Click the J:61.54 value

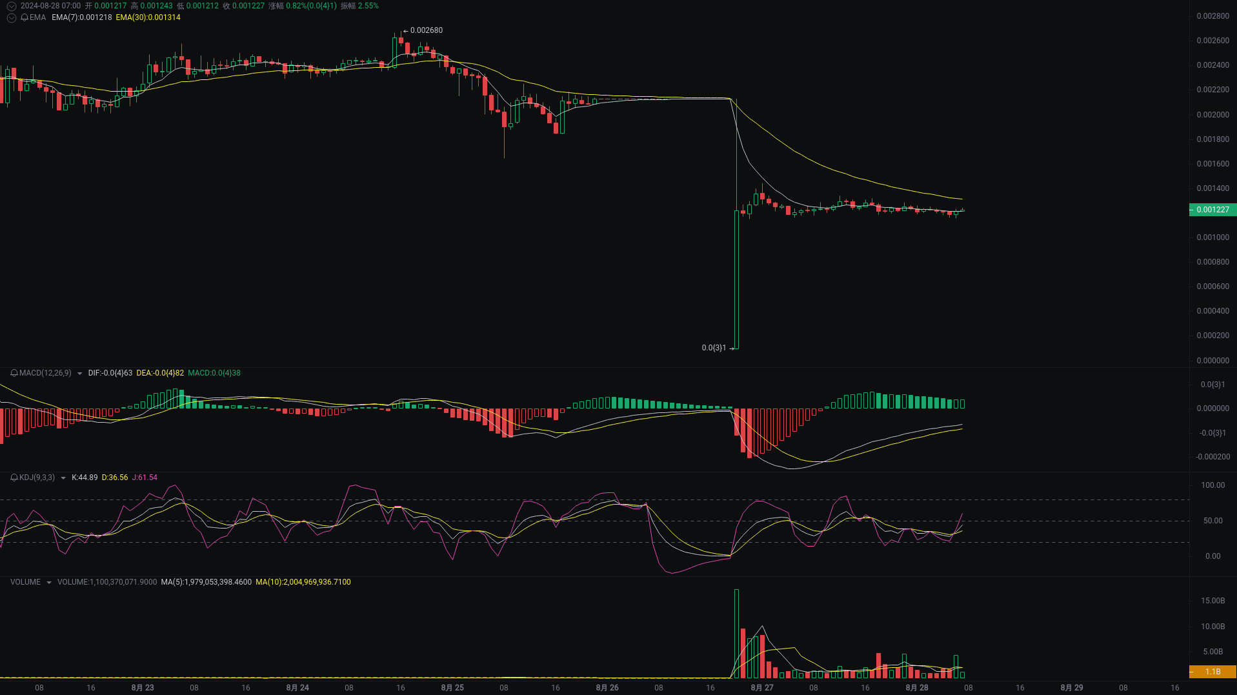[x=145, y=478]
